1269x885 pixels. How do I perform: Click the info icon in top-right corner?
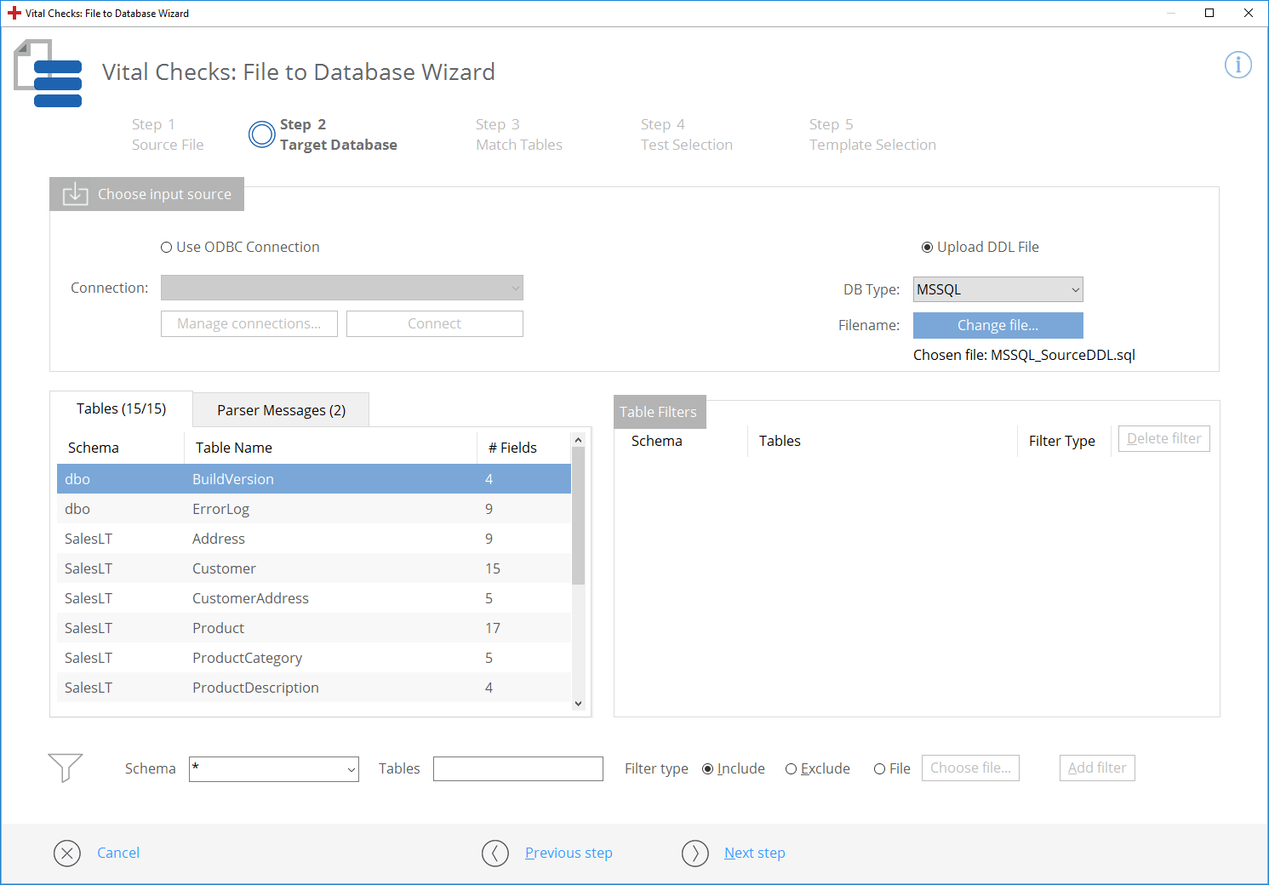1238,65
